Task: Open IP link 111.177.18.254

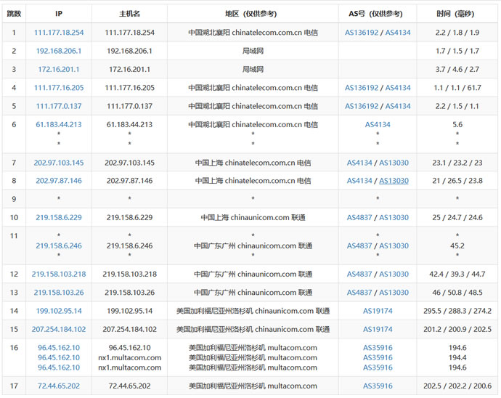Action: coord(59,33)
